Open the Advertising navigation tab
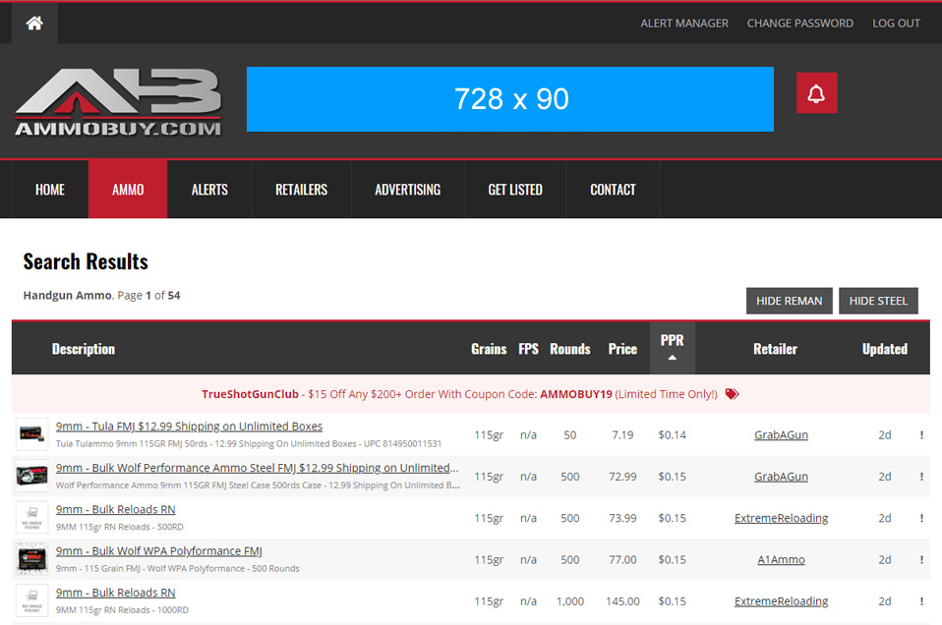Screen dimensions: 942x625 408,190
